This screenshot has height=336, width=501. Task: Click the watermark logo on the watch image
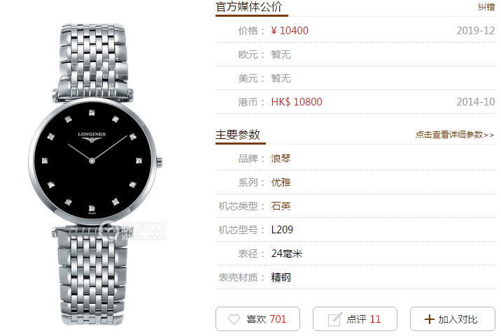[133, 231]
